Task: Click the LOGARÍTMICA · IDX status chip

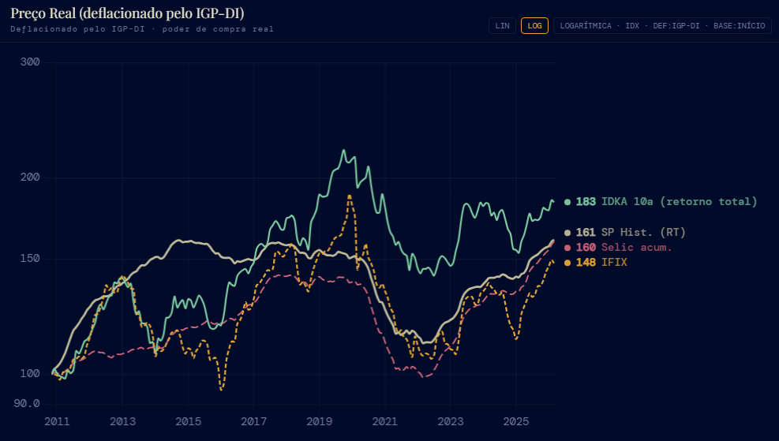Action: point(661,25)
